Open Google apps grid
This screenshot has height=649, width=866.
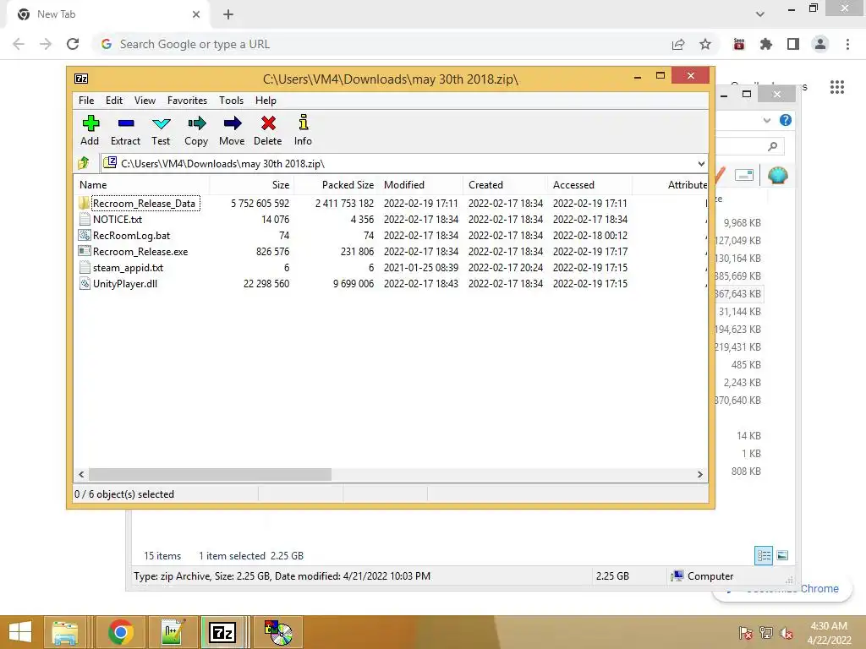tap(837, 87)
